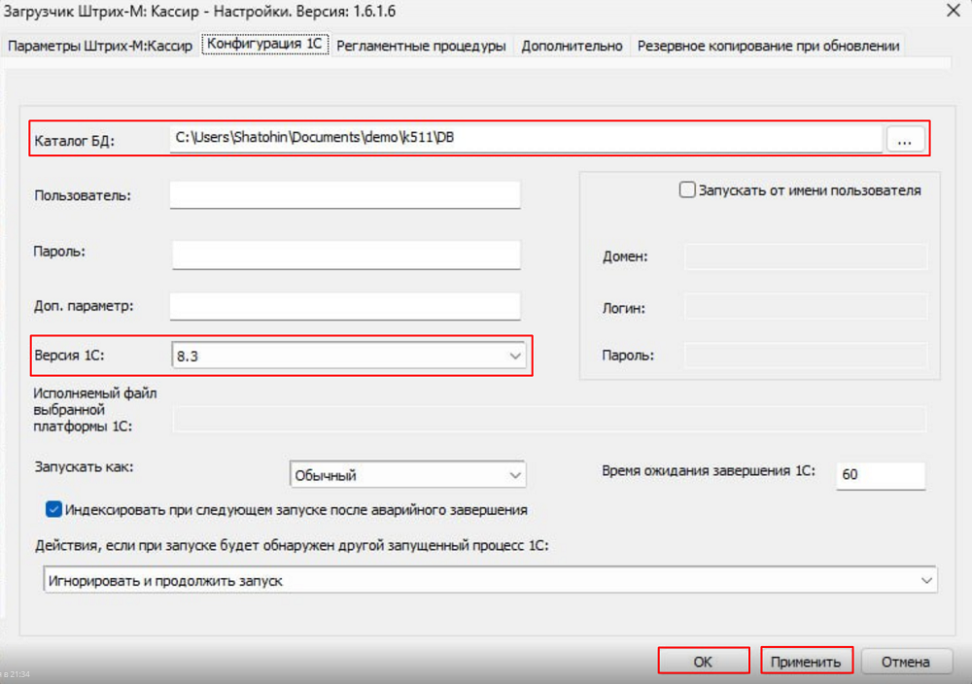This screenshot has width=972, height=684.
Task: Confirm settings with the ОК button
Action: pos(704,661)
